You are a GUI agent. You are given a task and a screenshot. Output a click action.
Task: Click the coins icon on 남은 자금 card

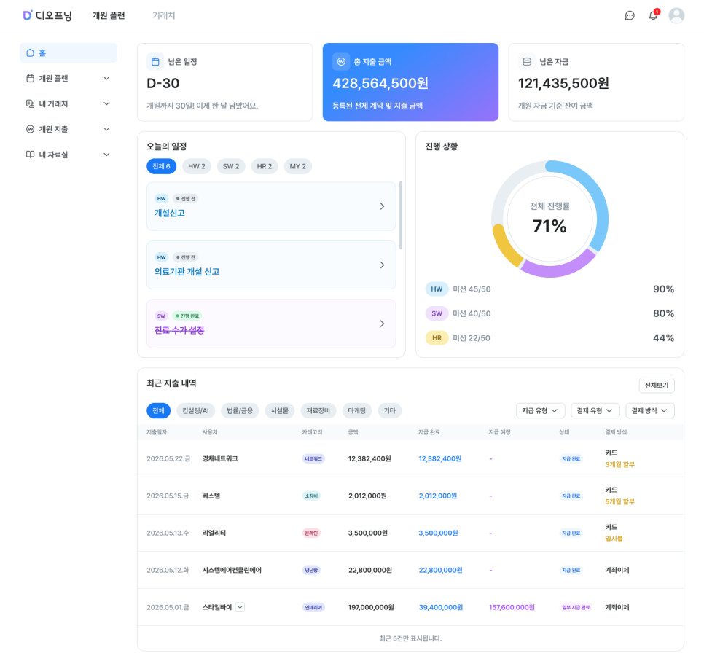[527, 61]
